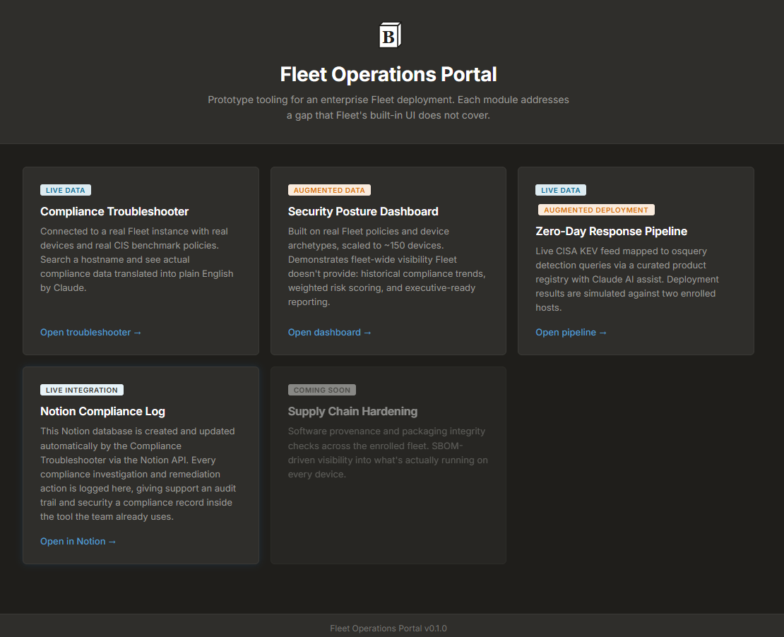Click description starting 'This Notion database is created'

click(x=138, y=474)
